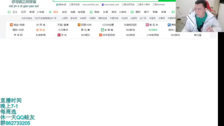Select the 购物 category
The height and width of the screenshot is (126, 224).
(97, 12)
